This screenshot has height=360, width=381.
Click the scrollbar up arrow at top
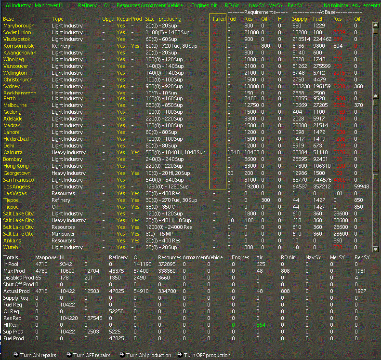pos(376,25)
